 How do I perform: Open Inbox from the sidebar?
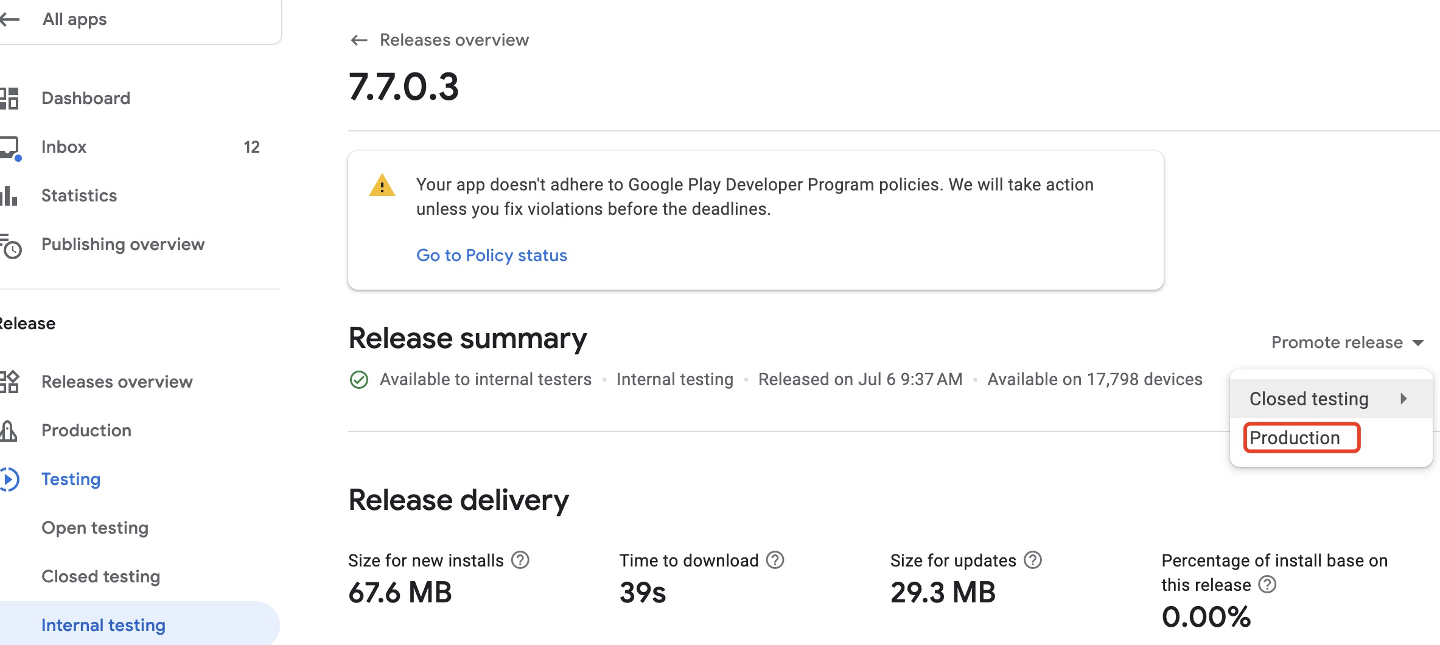pyautogui.click(x=64, y=147)
